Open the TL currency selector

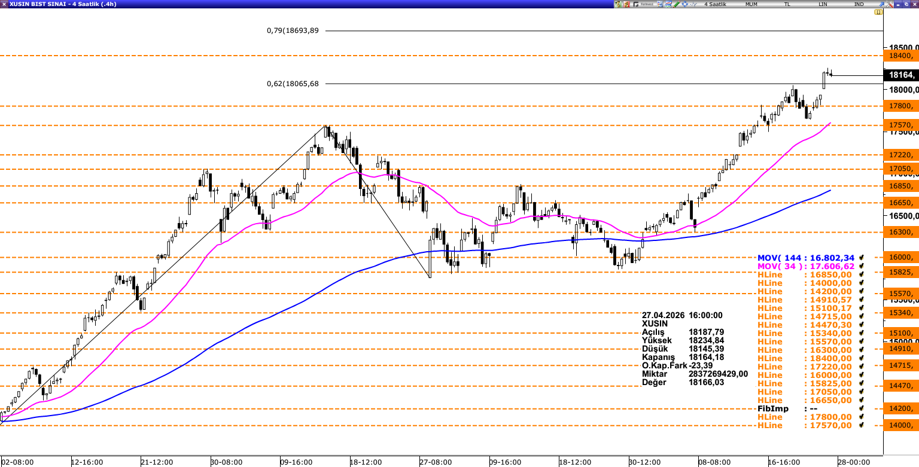click(x=787, y=4)
